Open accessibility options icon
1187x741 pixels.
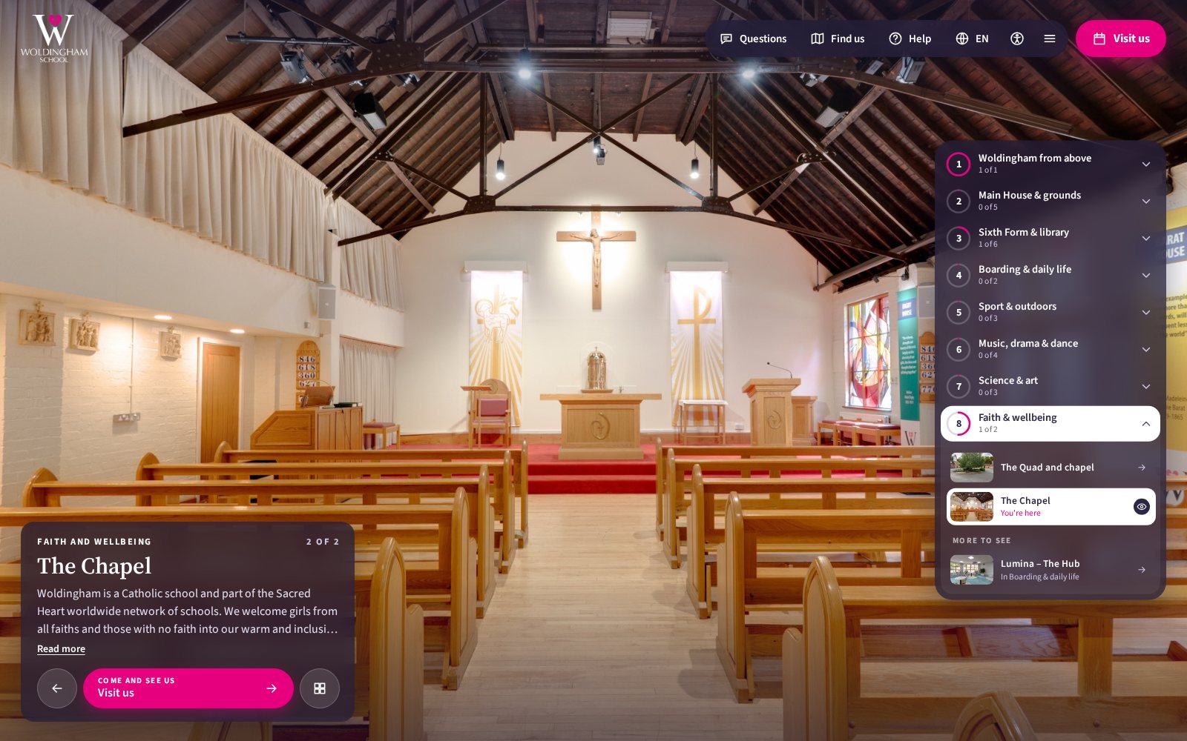pos(1017,39)
